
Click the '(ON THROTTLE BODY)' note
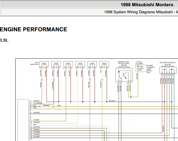click(168, 63)
